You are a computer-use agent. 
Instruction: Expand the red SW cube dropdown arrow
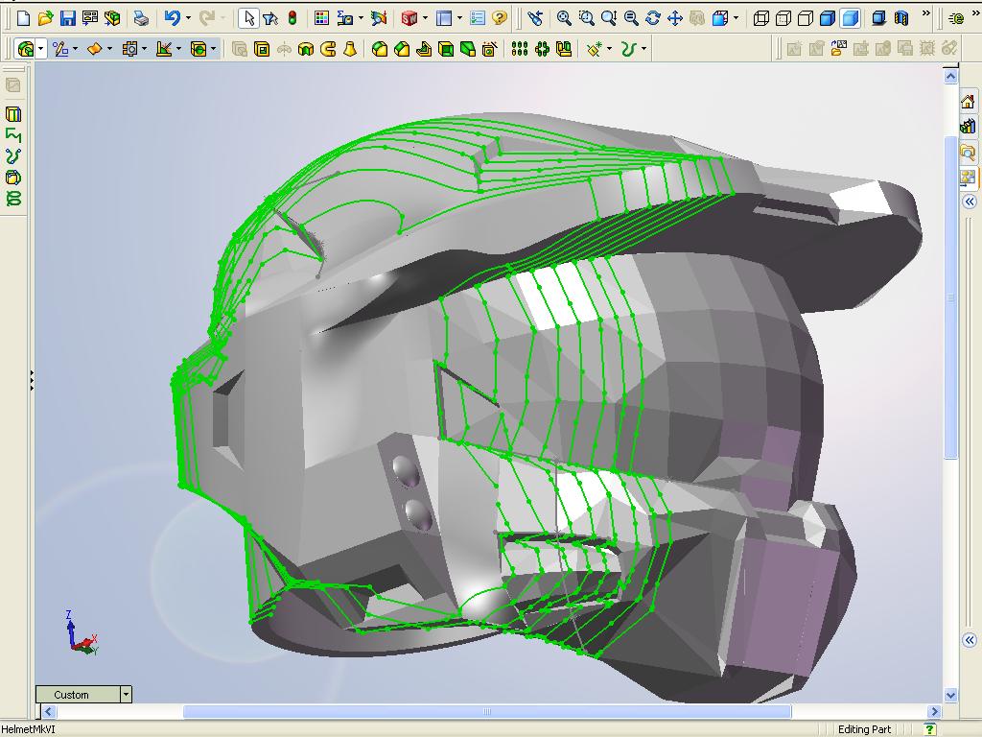point(425,18)
